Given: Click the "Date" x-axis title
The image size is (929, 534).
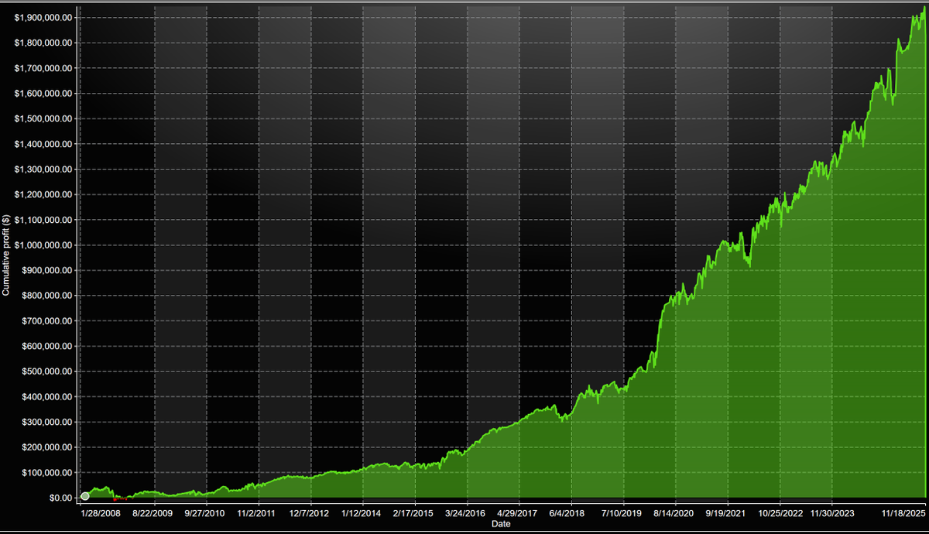Looking at the screenshot, I should coord(501,524).
